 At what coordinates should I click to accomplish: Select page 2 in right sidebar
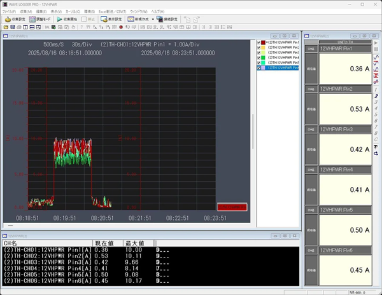point(376,96)
